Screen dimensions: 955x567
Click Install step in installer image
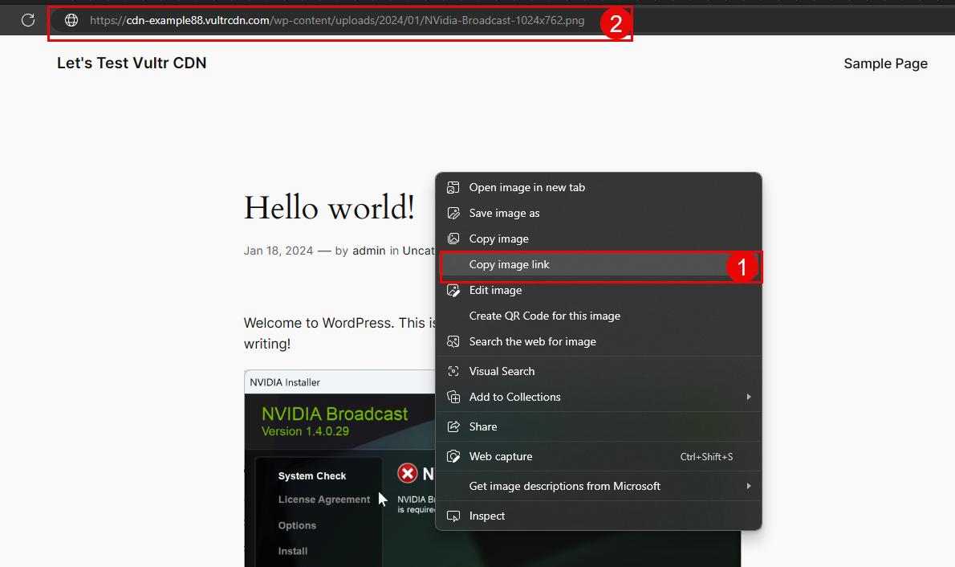click(x=293, y=551)
